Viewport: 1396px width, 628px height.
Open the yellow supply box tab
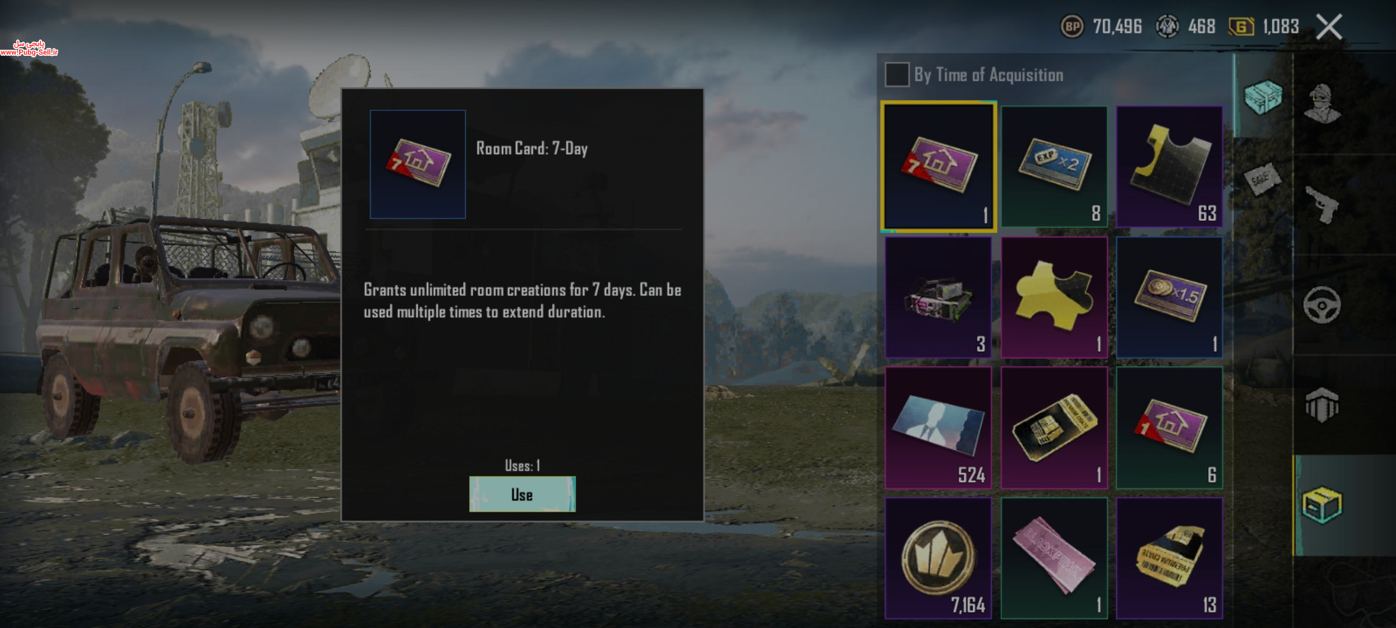(1323, 505)
